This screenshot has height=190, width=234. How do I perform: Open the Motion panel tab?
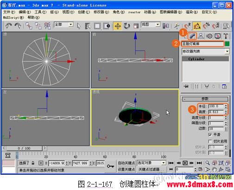[x=209, y=36]
